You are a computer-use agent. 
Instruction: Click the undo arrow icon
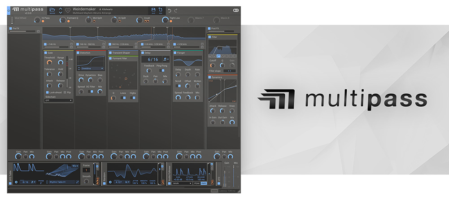[x=170, y=10]
